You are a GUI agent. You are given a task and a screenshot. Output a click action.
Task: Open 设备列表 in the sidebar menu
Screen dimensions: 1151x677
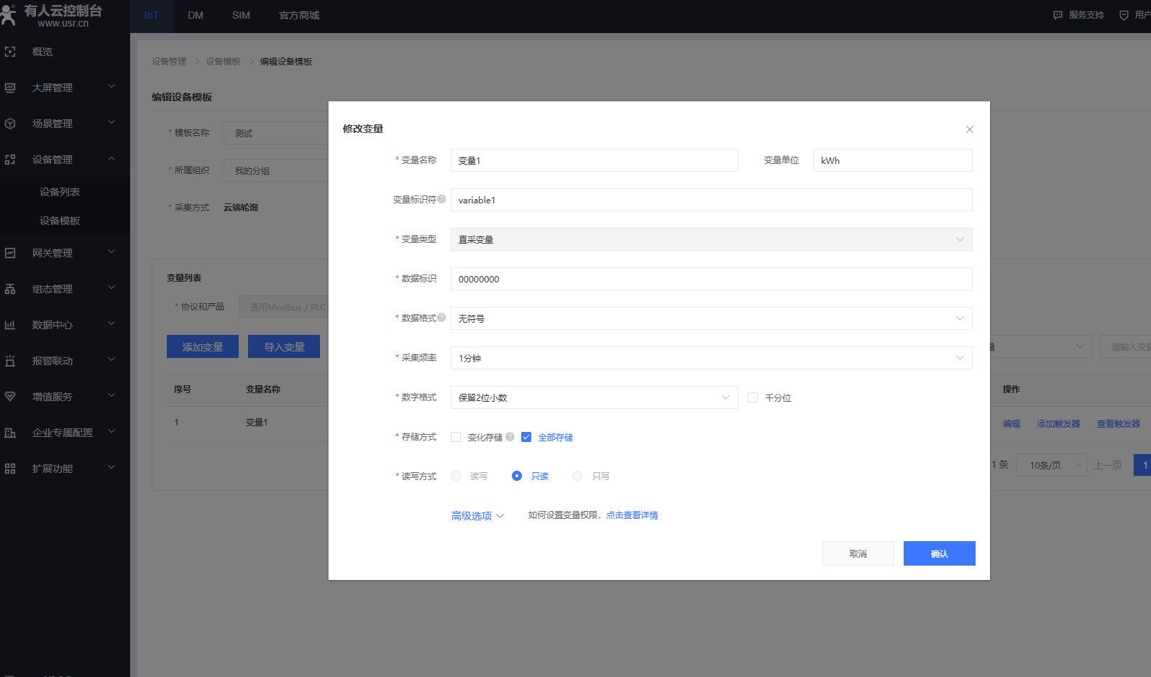coord(60,192)
